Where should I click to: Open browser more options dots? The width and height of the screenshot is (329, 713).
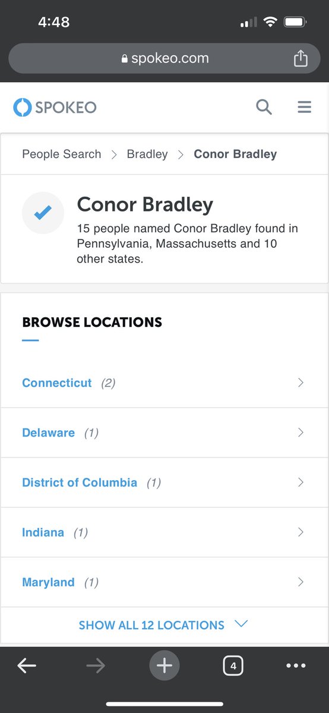(296, 666)
